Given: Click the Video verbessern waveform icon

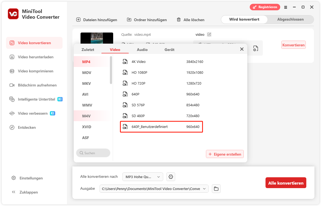Looking at the screenshot, I should click(12, 113).
